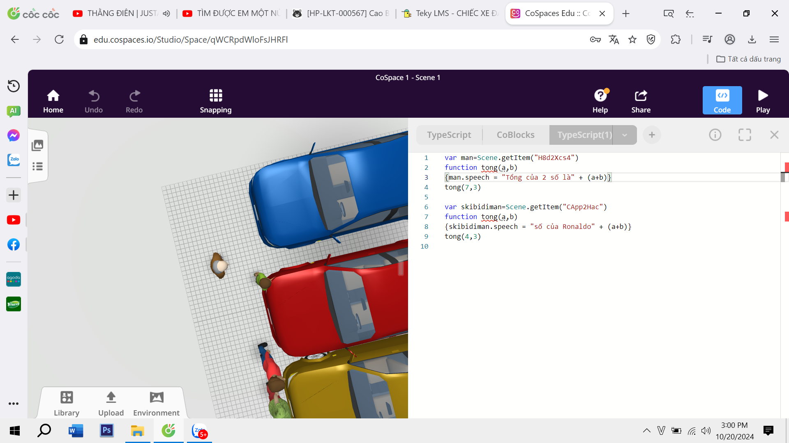This screenshot has height=443, width=789.
Task: Open sidebar more options ellipsis
Action: tap(14, 404)
